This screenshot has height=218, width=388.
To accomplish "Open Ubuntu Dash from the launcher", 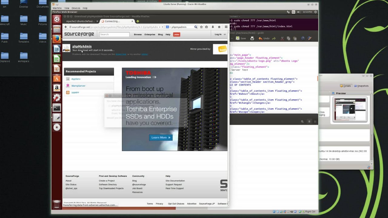I will (57, 19).
